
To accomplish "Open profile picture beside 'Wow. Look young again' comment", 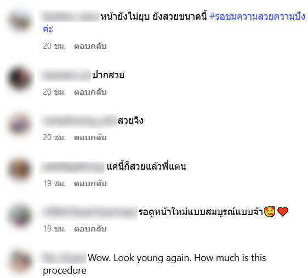I will pos(20,262).
